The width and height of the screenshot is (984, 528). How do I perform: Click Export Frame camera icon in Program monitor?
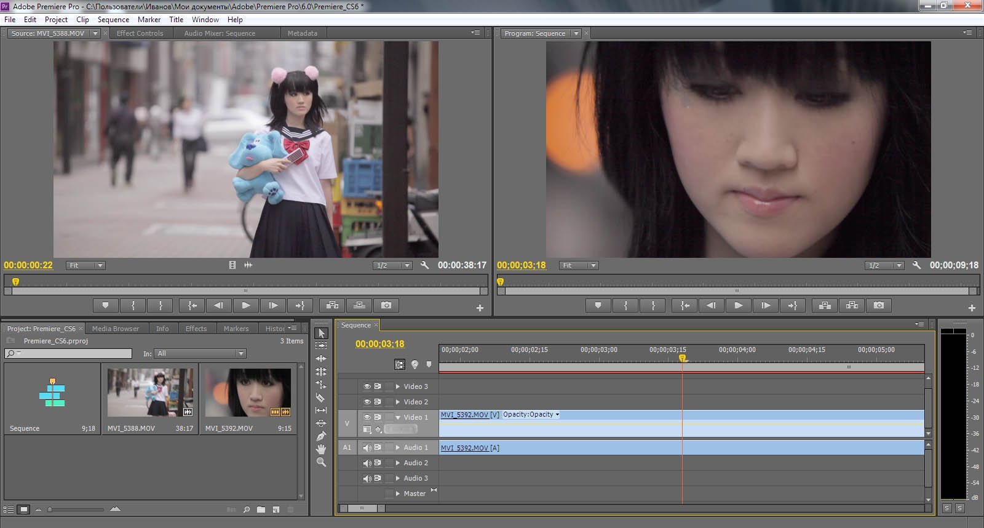879,305
